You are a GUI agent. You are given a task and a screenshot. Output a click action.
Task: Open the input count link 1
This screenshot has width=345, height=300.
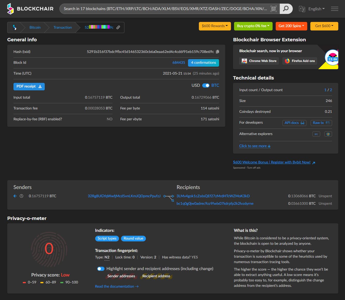tap(325, 90)
